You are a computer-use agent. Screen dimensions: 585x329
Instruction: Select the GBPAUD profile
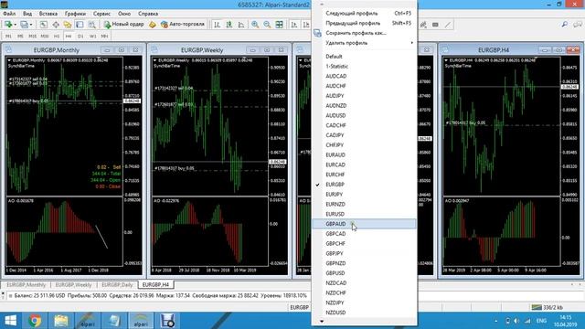pos(364,224)
